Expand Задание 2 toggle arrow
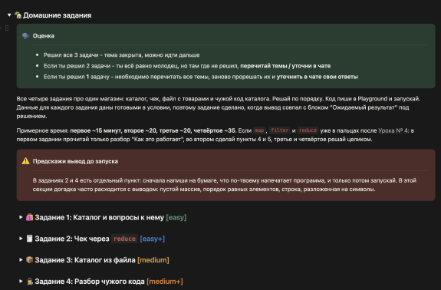Viewport: 441px width, 290px height. pyautogui.click(x=21, y=239)
